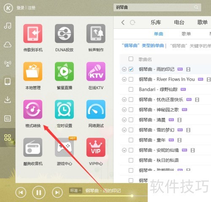Image resolution: width=211 pixels, height=202 pixels.
Task: Open 定时设置 timer settings
Action: tap(64, 109)
